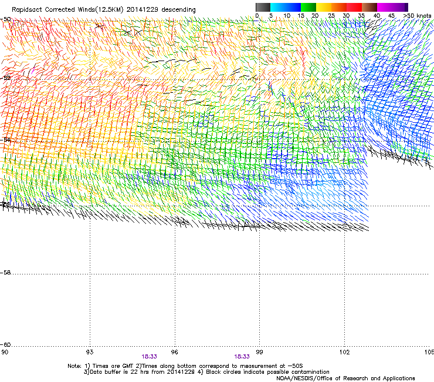434x382 pixels.
Task: Click the orange 25-30 knots legend segment
Action: pos(339,7)
